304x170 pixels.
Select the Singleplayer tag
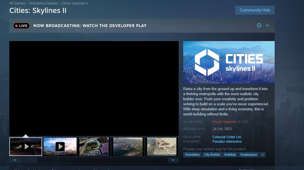(x=249, y=155)
